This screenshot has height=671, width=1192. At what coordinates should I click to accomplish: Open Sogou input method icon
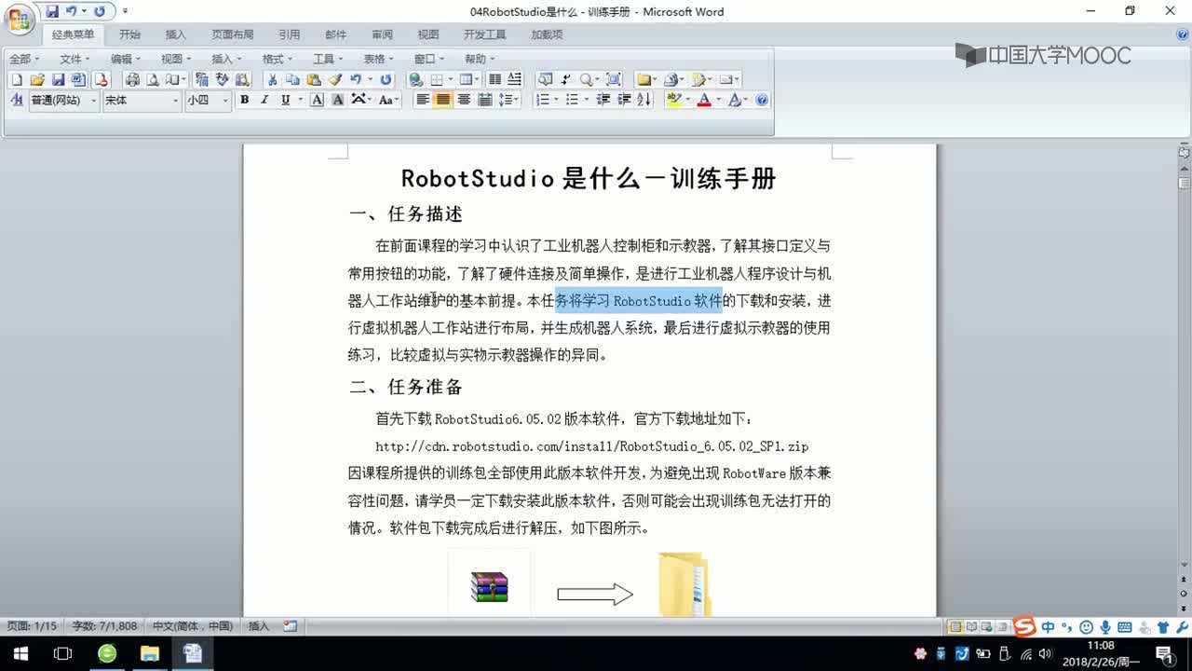(x=1024, y=626)
